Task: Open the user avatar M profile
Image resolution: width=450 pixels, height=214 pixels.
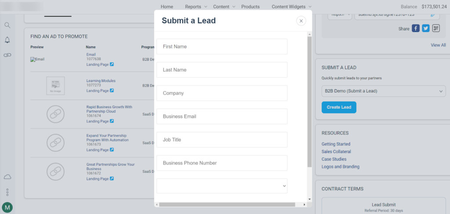Action: point(7,207)
